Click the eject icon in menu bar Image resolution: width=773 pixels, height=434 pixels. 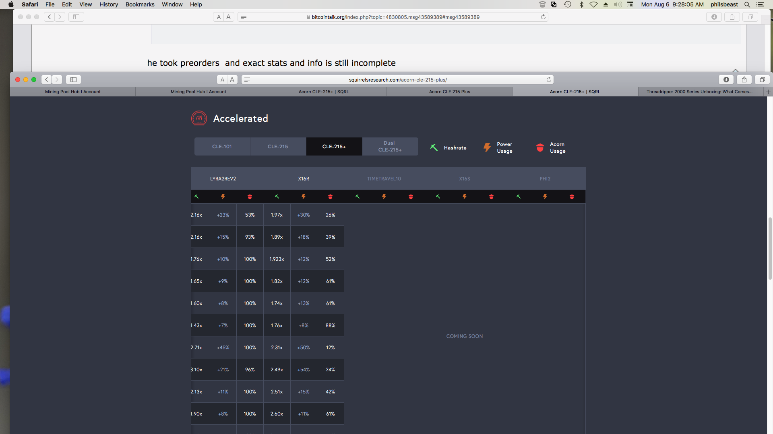[x=606, y=4]
